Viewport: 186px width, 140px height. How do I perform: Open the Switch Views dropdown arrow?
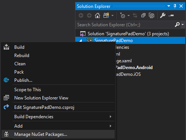click(112, 16)
